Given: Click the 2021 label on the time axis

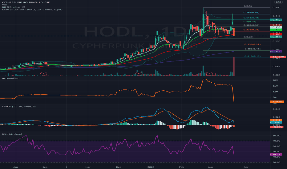Looking at the screenshot, I should tap(151, 167).
